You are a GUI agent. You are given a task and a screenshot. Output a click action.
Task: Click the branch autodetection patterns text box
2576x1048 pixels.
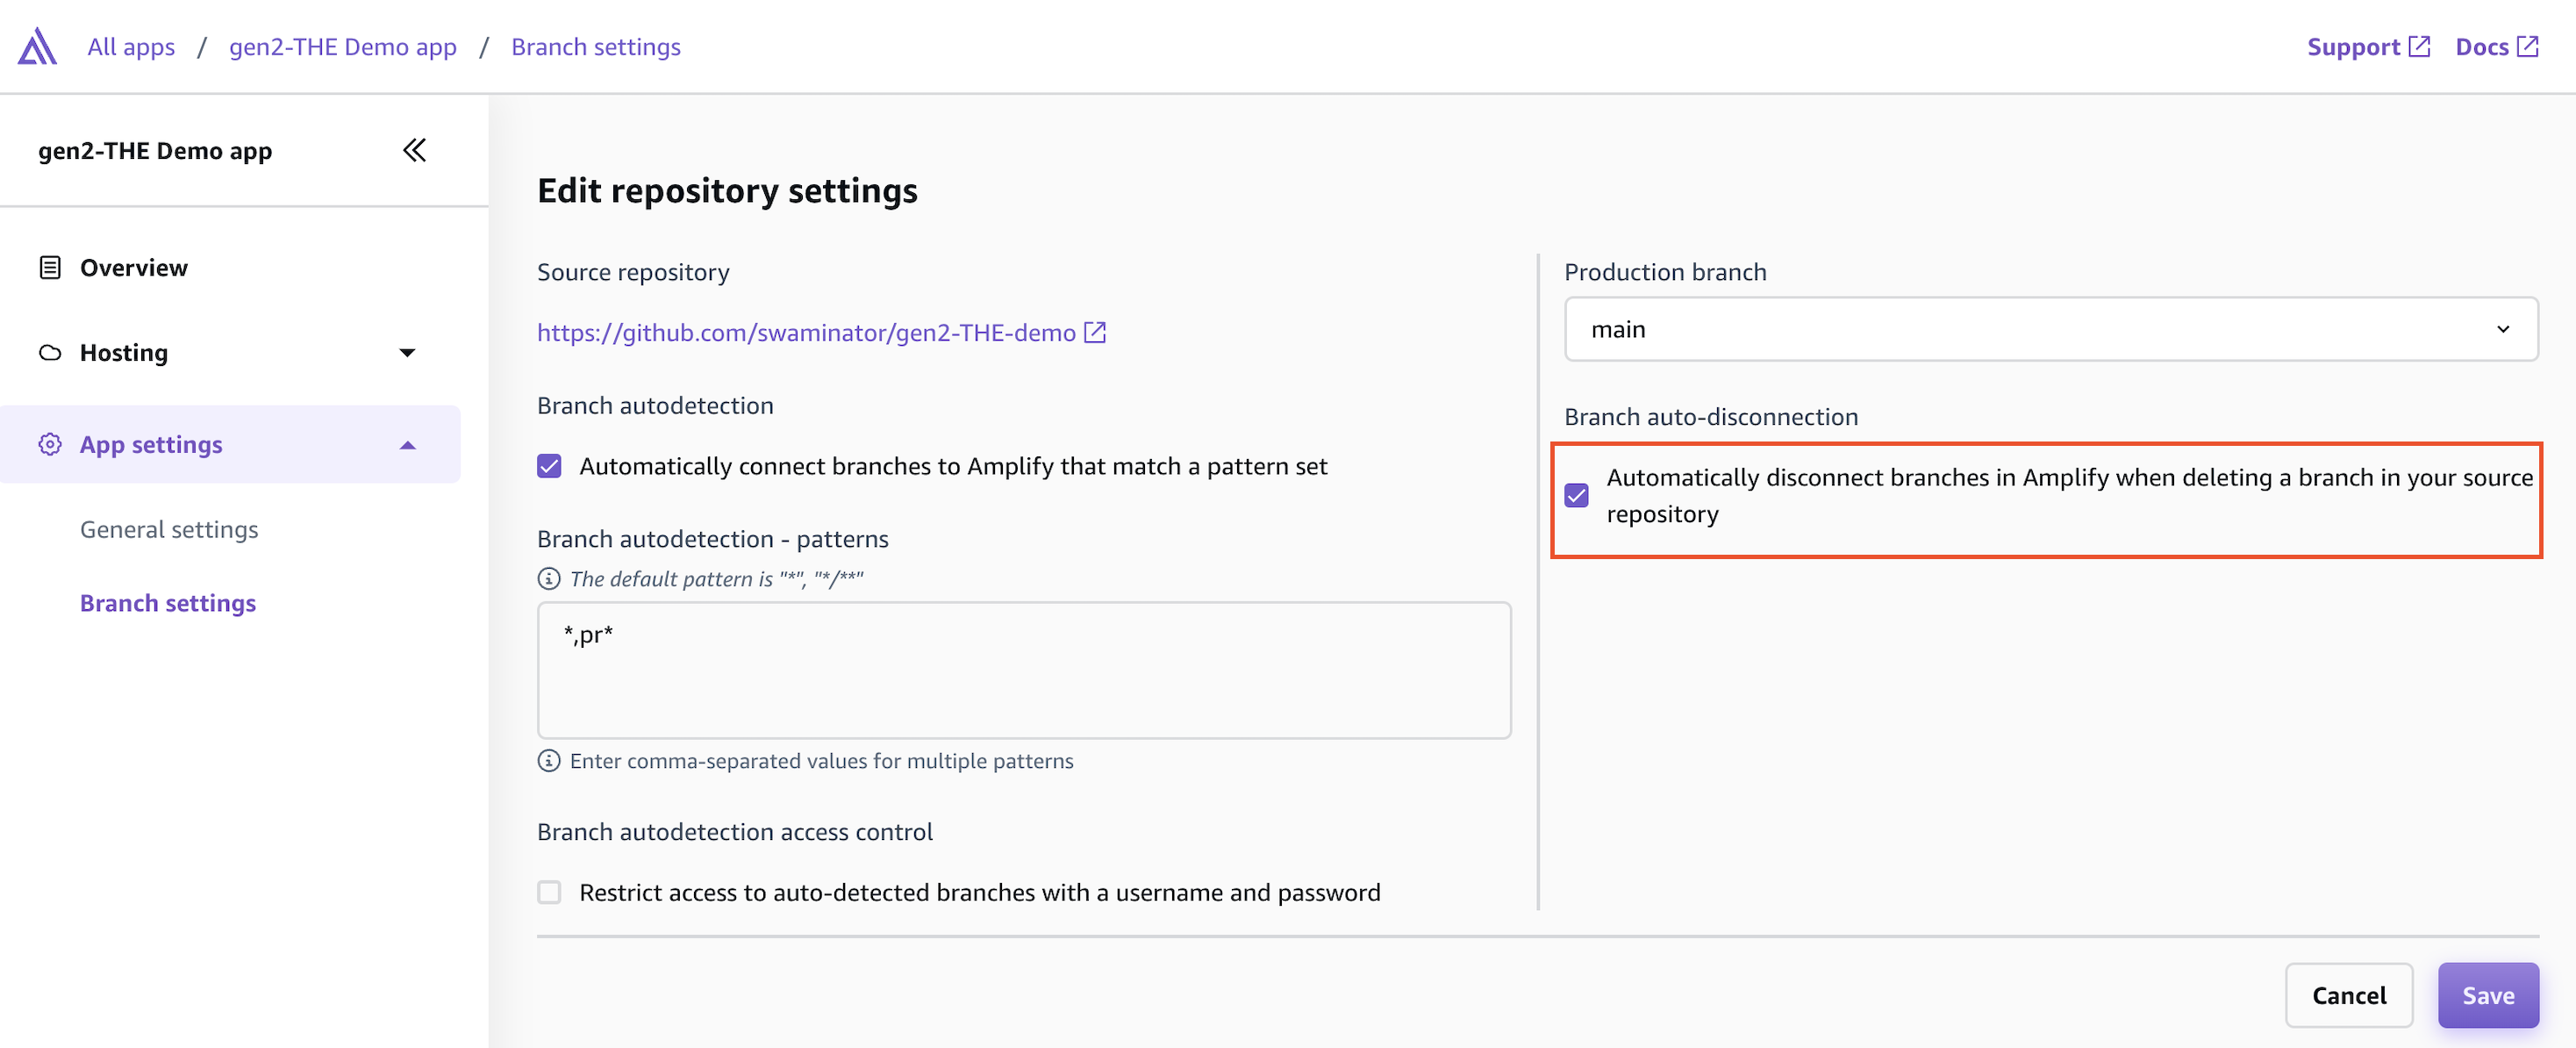(1023, 669)
